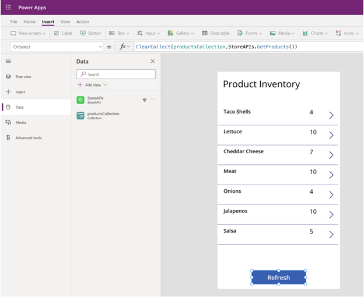
Task: Select the Cheddar Cheese label
Action: point(243,151)
